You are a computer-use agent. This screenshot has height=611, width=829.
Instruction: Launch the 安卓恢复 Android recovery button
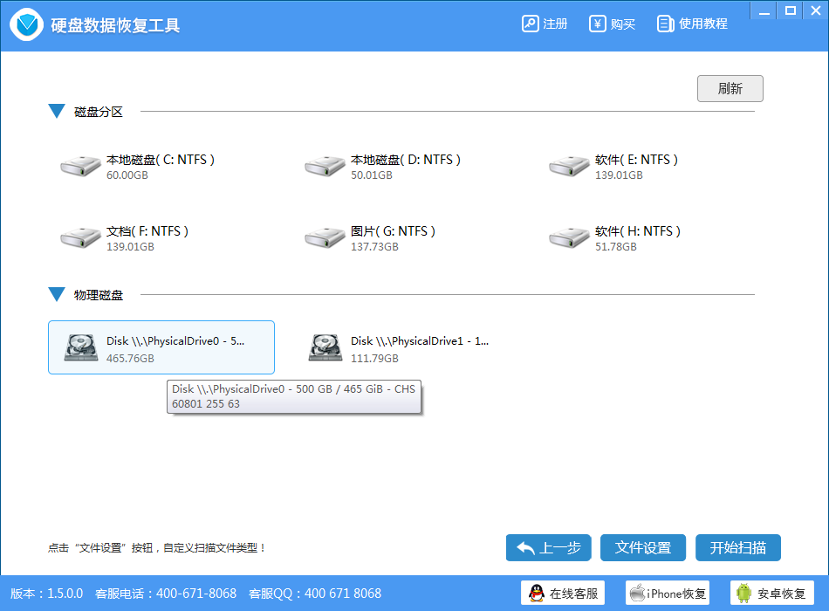pos(771,594)
